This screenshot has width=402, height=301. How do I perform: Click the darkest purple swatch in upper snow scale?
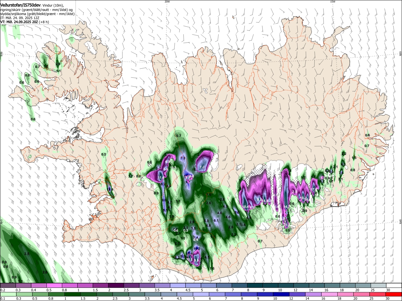pyautogui.click(x=116, y=285)
